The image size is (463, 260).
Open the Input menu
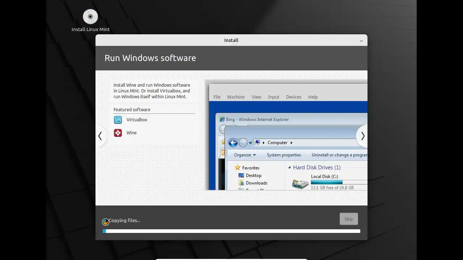coord(273,97)
